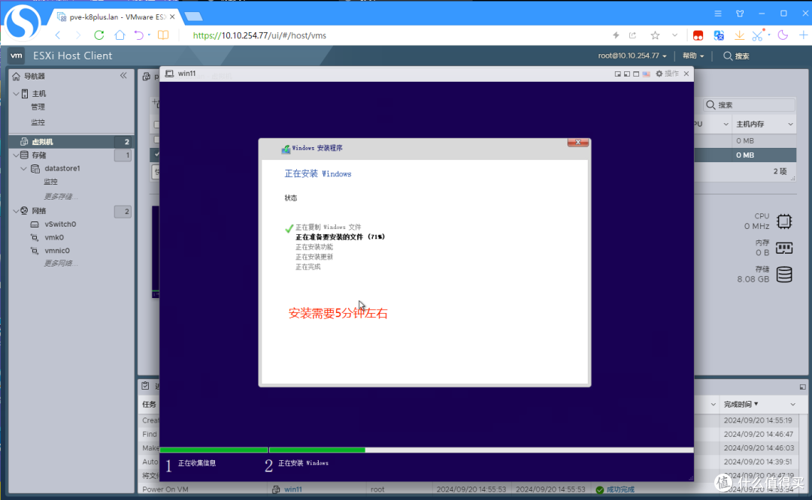Image resolution: width=812 pixels, height=500 pixels.
Task: Click the 2024/09/20 14:55:19 completion time cell
Action: coord(758,420)
